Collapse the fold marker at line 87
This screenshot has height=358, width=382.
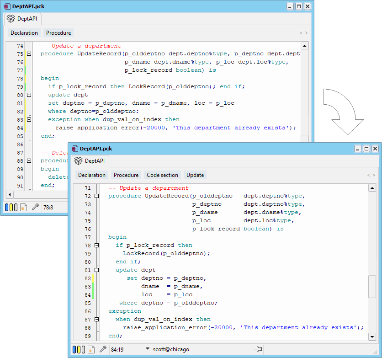click(x=97, y=319)
